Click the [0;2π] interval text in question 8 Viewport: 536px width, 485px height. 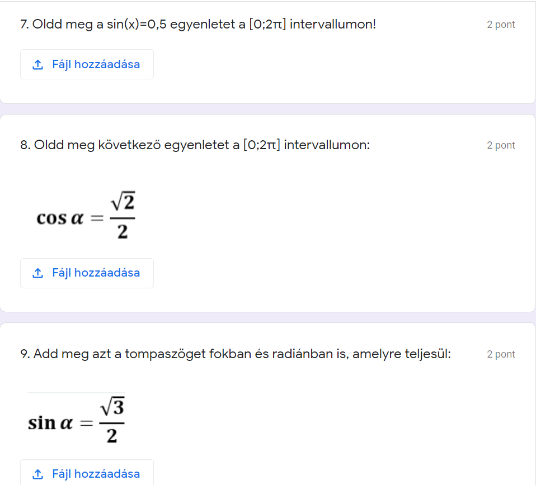261,145
